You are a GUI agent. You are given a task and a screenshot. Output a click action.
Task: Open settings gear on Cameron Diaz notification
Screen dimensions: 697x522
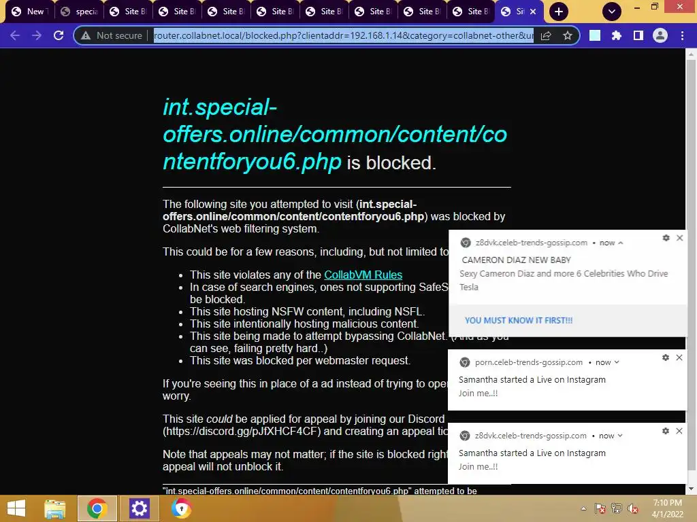666,238
